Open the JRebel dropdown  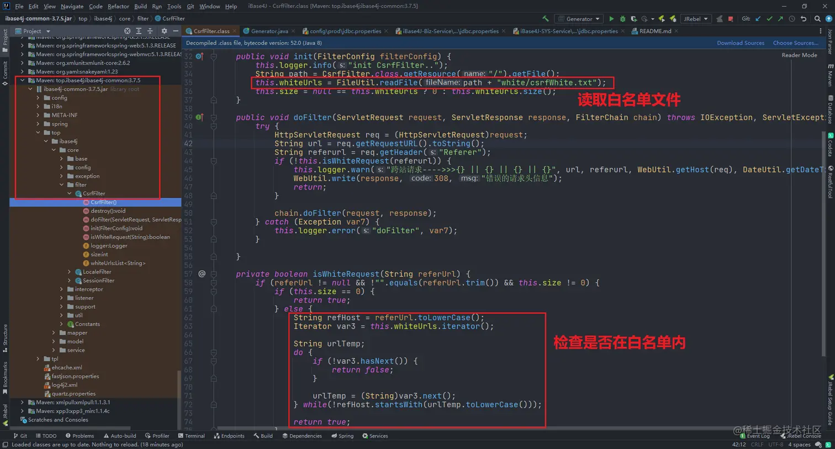[695, 19]
